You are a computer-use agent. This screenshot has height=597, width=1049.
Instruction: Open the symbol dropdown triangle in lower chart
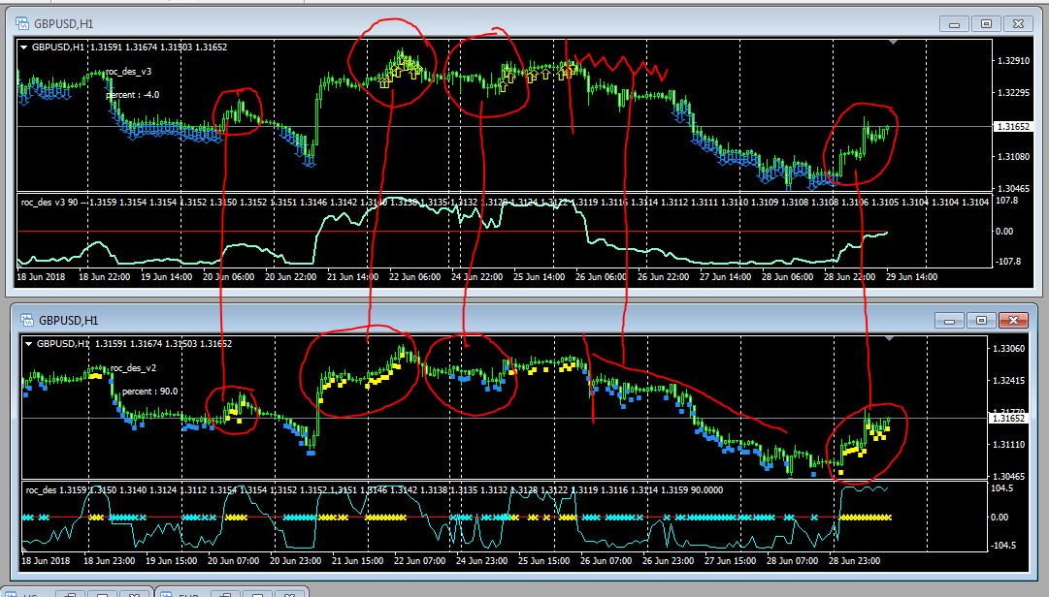(29, 344)
